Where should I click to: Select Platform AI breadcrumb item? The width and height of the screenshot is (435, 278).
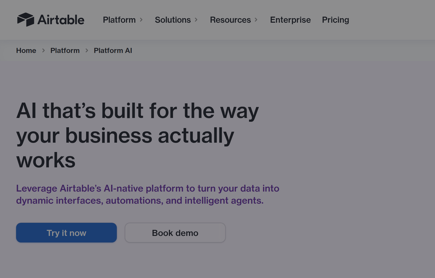click(x=113, y=50)
